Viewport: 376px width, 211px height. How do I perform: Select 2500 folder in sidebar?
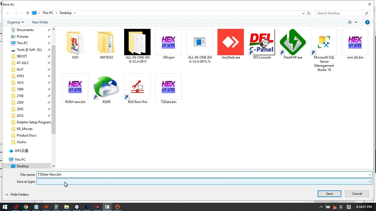click(x=20, y=103)
